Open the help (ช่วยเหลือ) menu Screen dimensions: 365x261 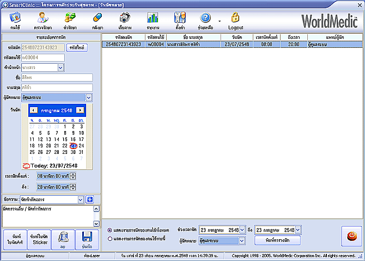(205, 20)
